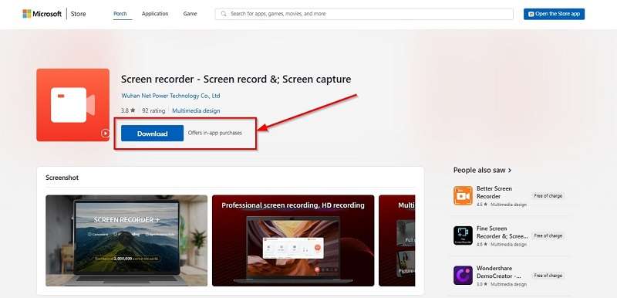
Task: Click the 3.8 star rating
Action: pos(128,110)
